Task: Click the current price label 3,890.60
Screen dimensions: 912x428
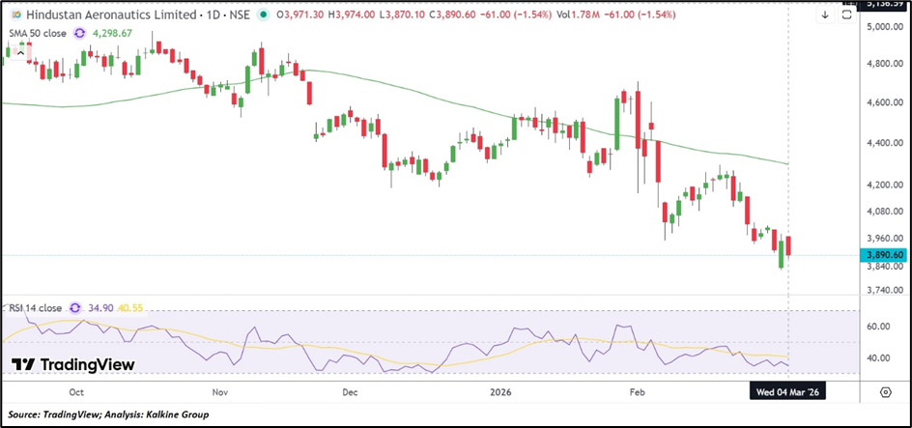Action: click(x=885, y=255)
